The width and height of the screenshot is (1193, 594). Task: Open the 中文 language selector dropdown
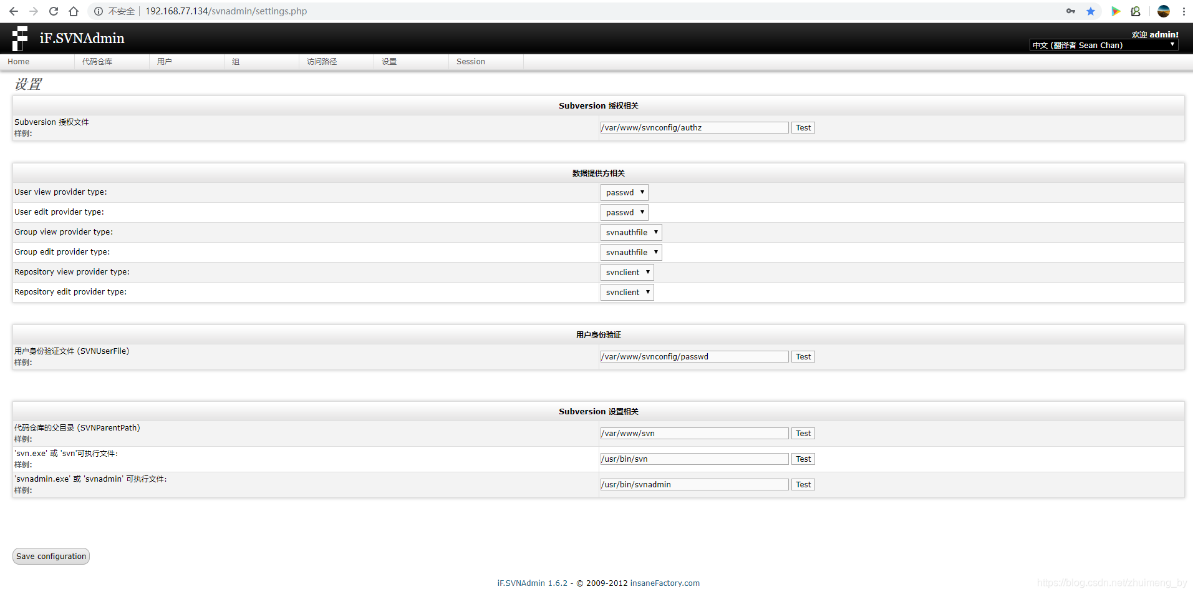[x=1103, y=45]
